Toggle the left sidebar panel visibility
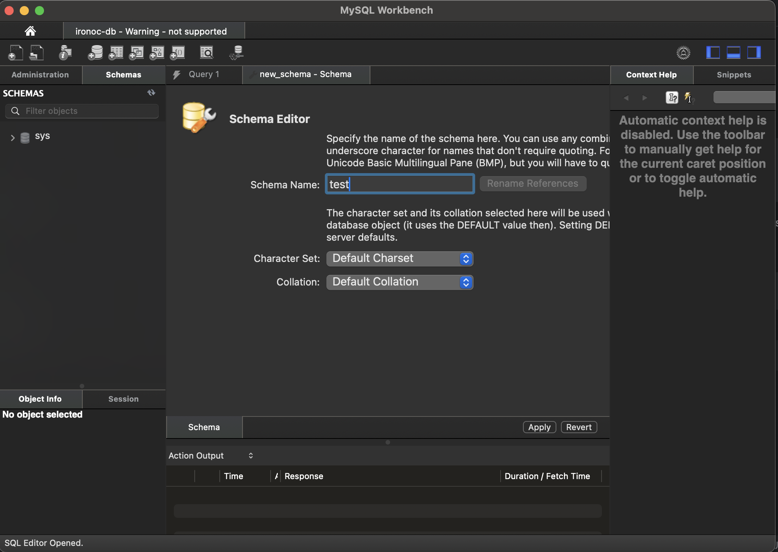 click(x=713, y=52)
